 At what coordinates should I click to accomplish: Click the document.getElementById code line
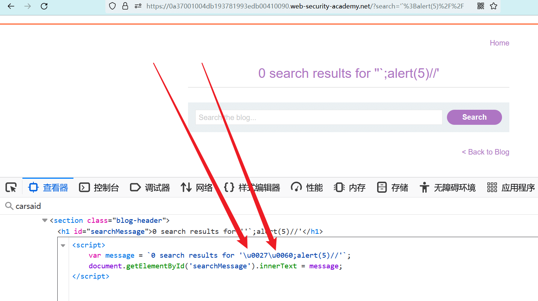pos(216,266)
